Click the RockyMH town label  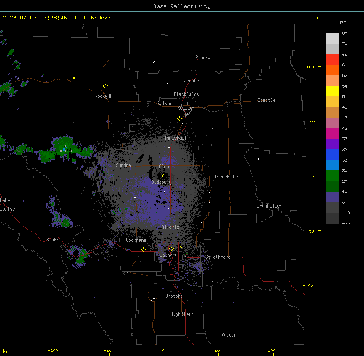[x=103, y=96]
